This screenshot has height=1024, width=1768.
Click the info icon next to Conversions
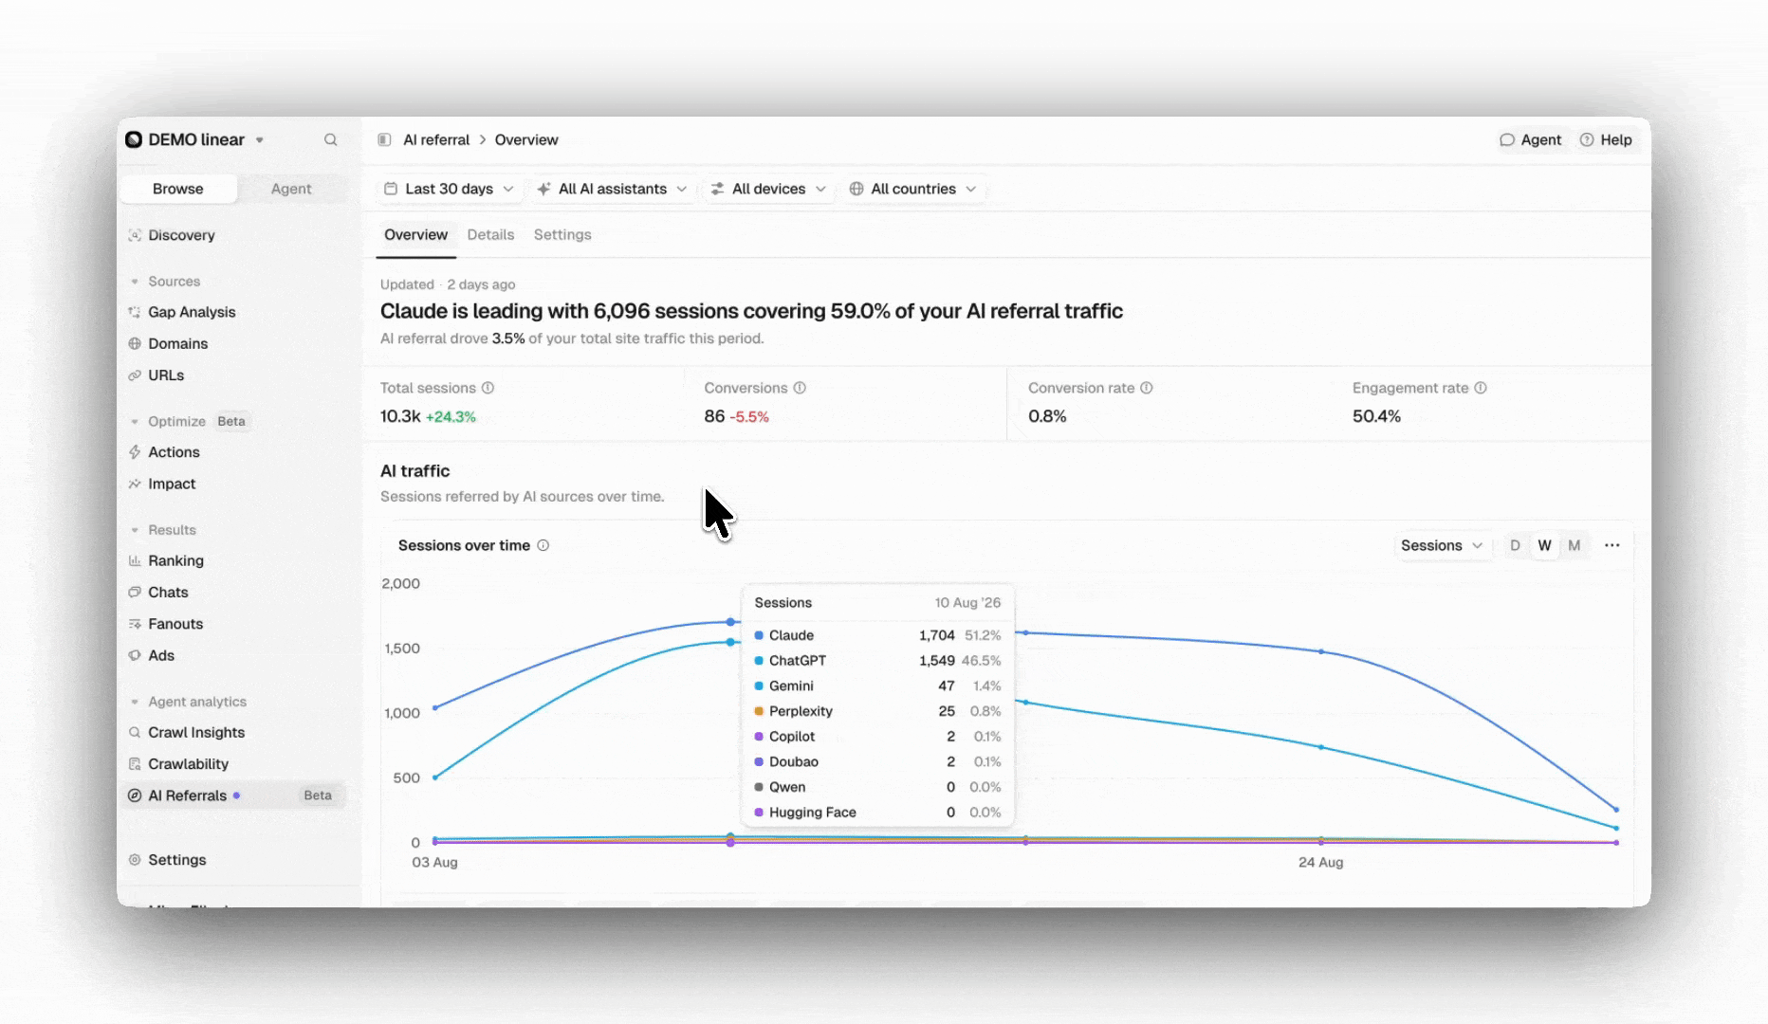[800, 388]
